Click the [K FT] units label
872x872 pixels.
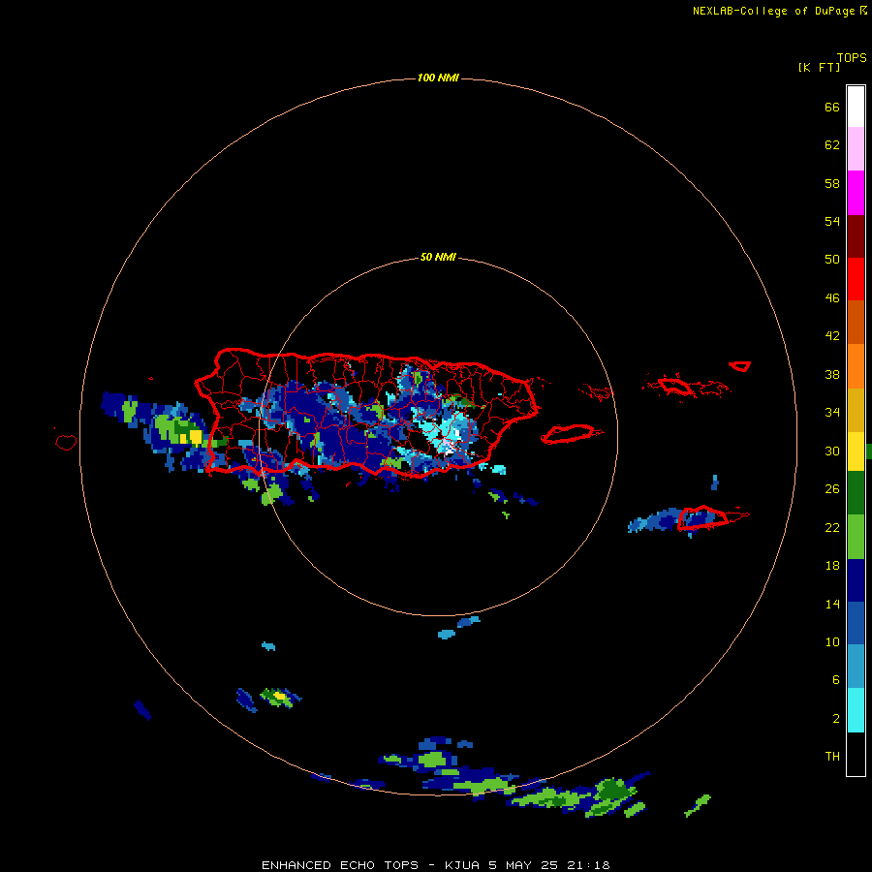819,67
